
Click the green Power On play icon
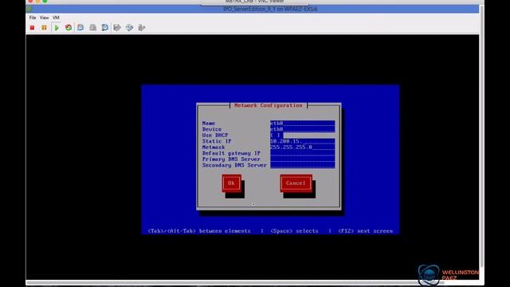pos(57,28)
